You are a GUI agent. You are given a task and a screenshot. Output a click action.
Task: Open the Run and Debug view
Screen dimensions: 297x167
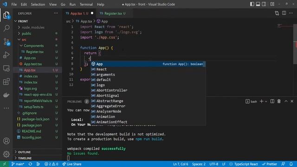click(x=6, y=55)
